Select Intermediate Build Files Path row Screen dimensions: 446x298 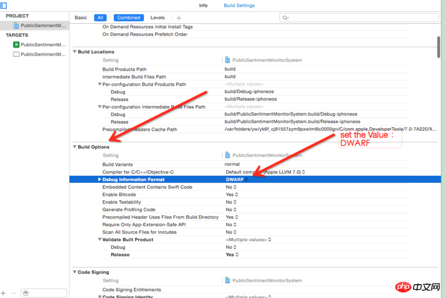[x=255, y=77]
